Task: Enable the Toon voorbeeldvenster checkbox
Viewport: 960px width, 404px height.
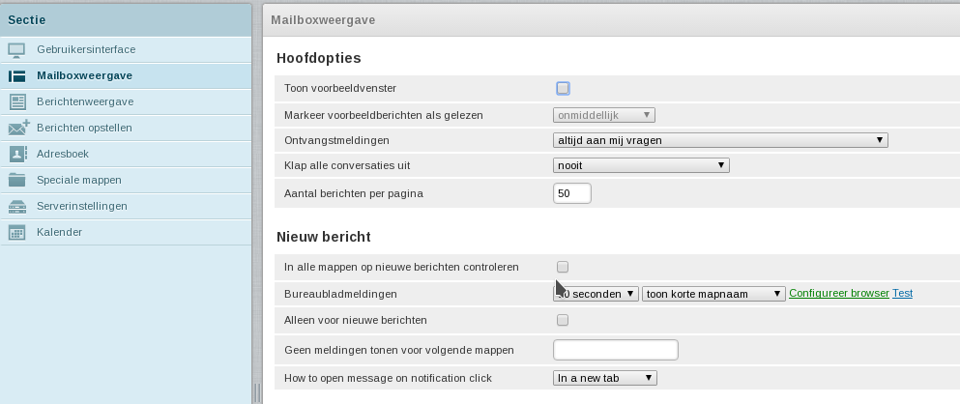Action: pyautogui.click(x=563, y=89)
